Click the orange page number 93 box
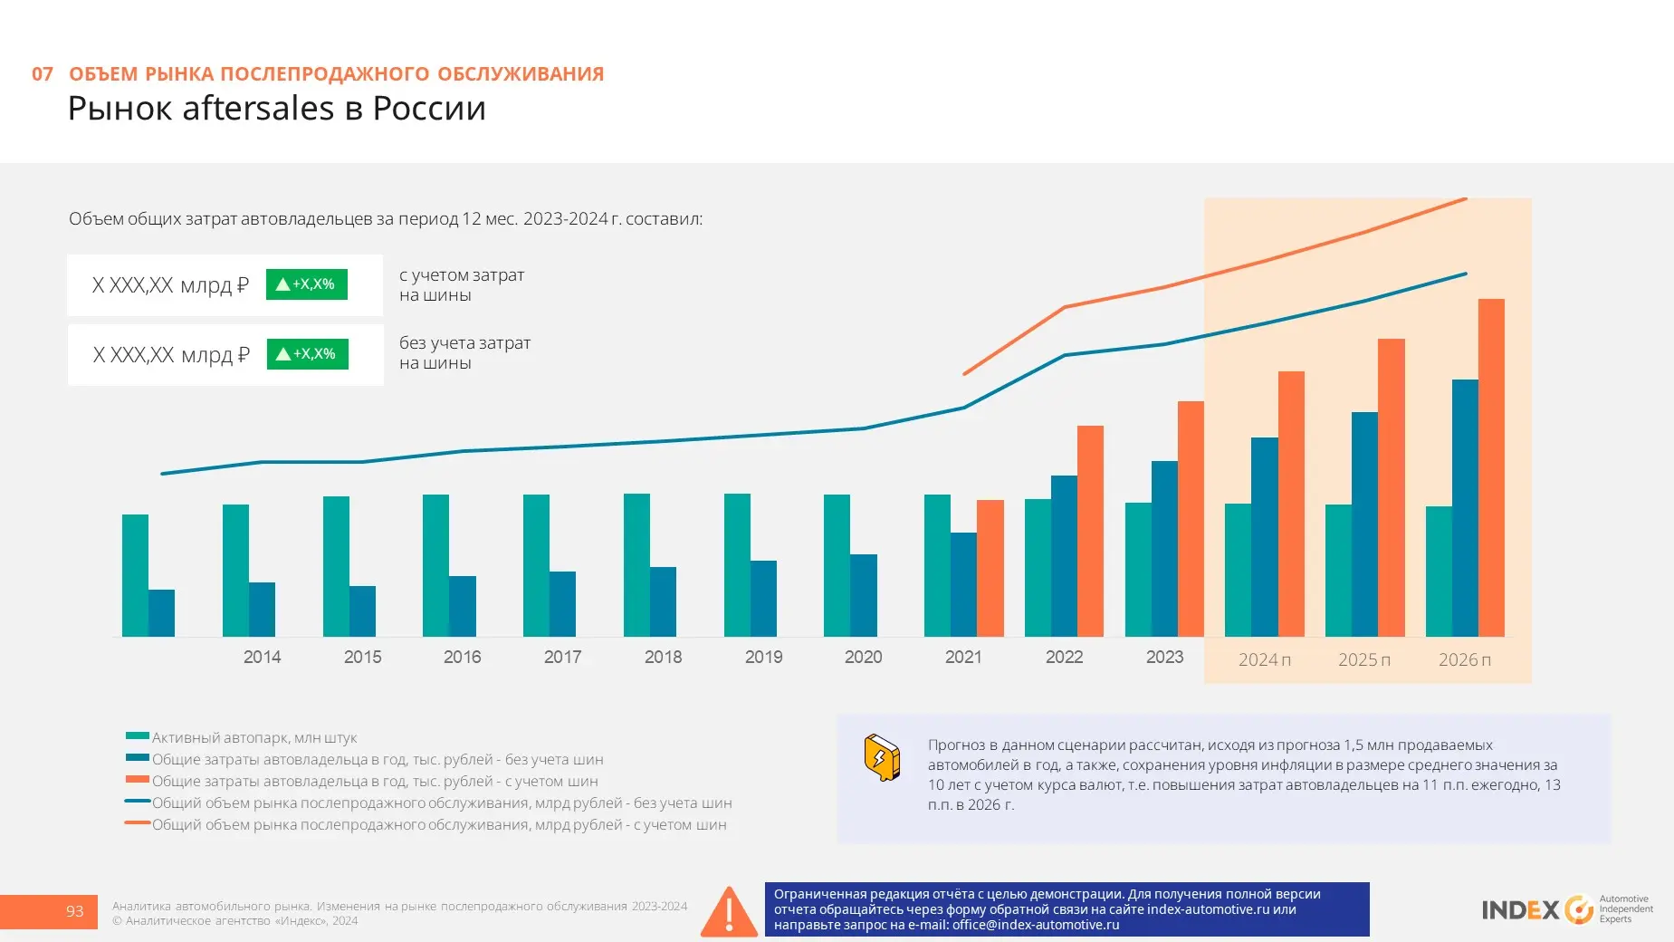 click(x=49, y=911)
